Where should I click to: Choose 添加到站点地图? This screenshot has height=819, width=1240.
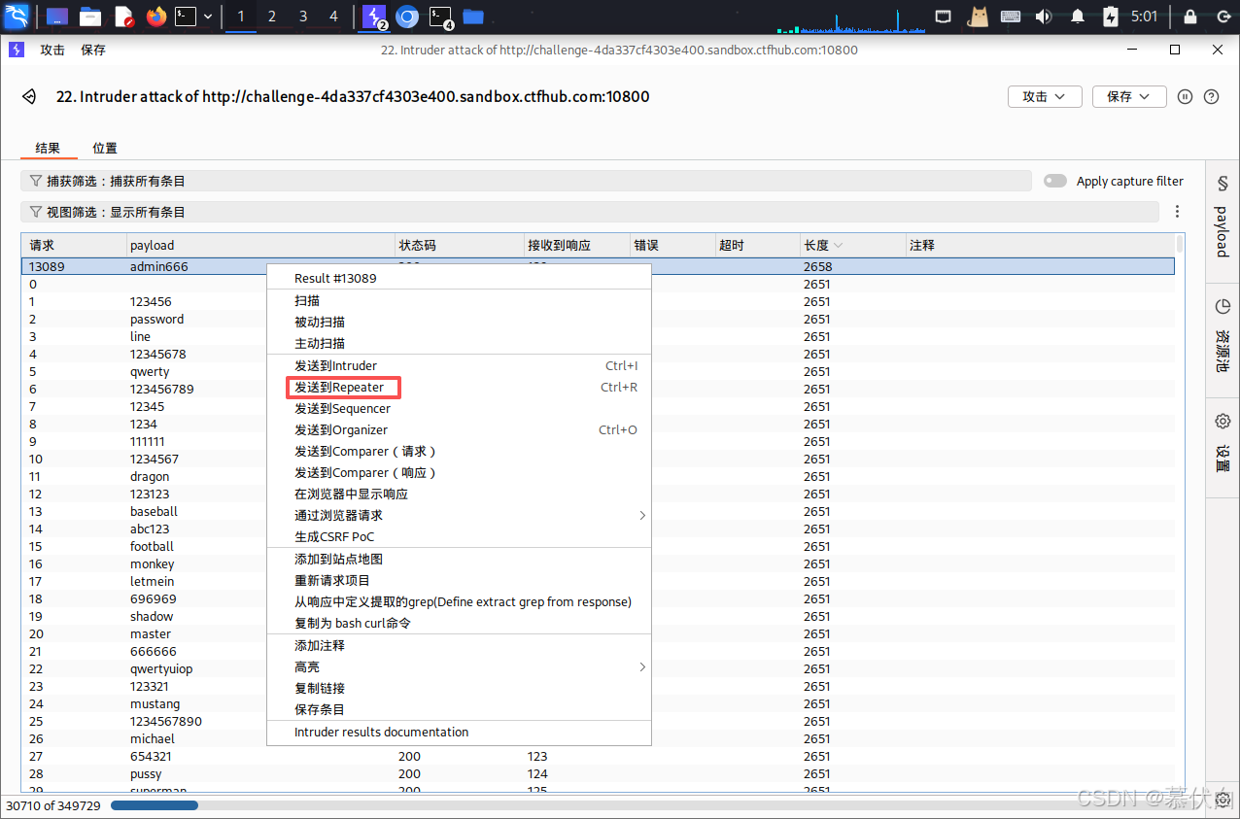[x=459, y=559]
